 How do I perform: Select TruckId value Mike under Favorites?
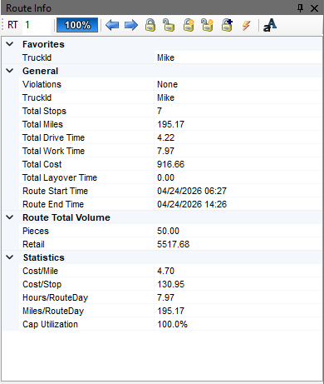click(165, 57)
